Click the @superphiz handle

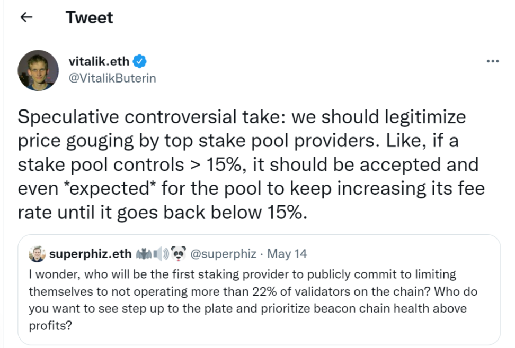(x=223, y=254)
